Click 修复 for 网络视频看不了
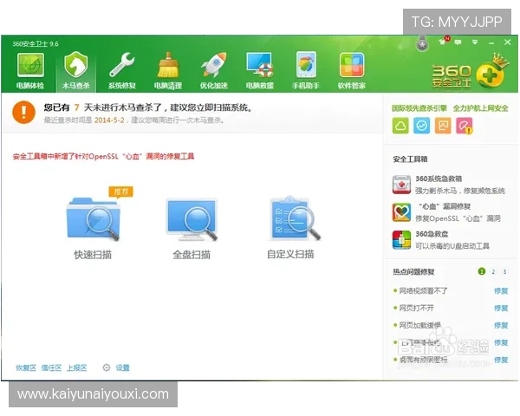This screenshot has height=416, width=520. (x=501, y=291)
